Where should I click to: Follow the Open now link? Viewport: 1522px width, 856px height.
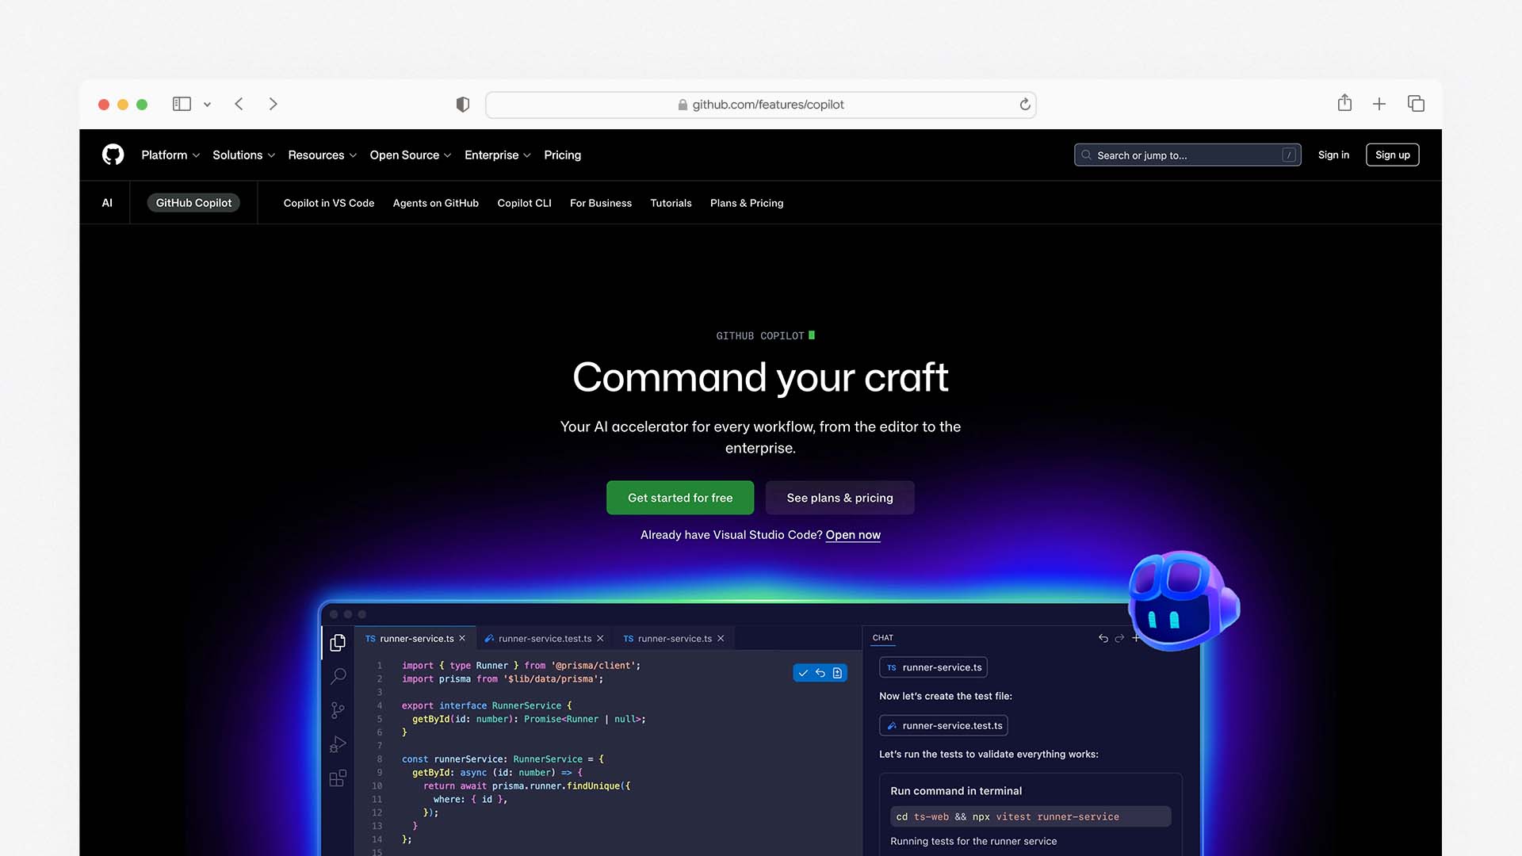tap(853, 535)
